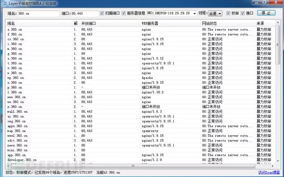Viewport: 284px width, 177px height.
Task: Sort by the 域名 column header
Action: point(39,23)
